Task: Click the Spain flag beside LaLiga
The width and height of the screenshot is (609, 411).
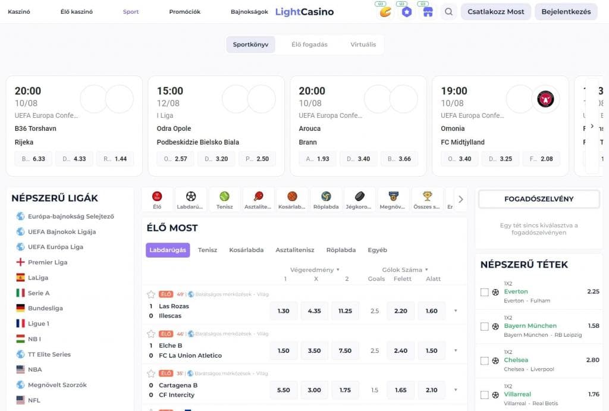Action: (21, 277)
